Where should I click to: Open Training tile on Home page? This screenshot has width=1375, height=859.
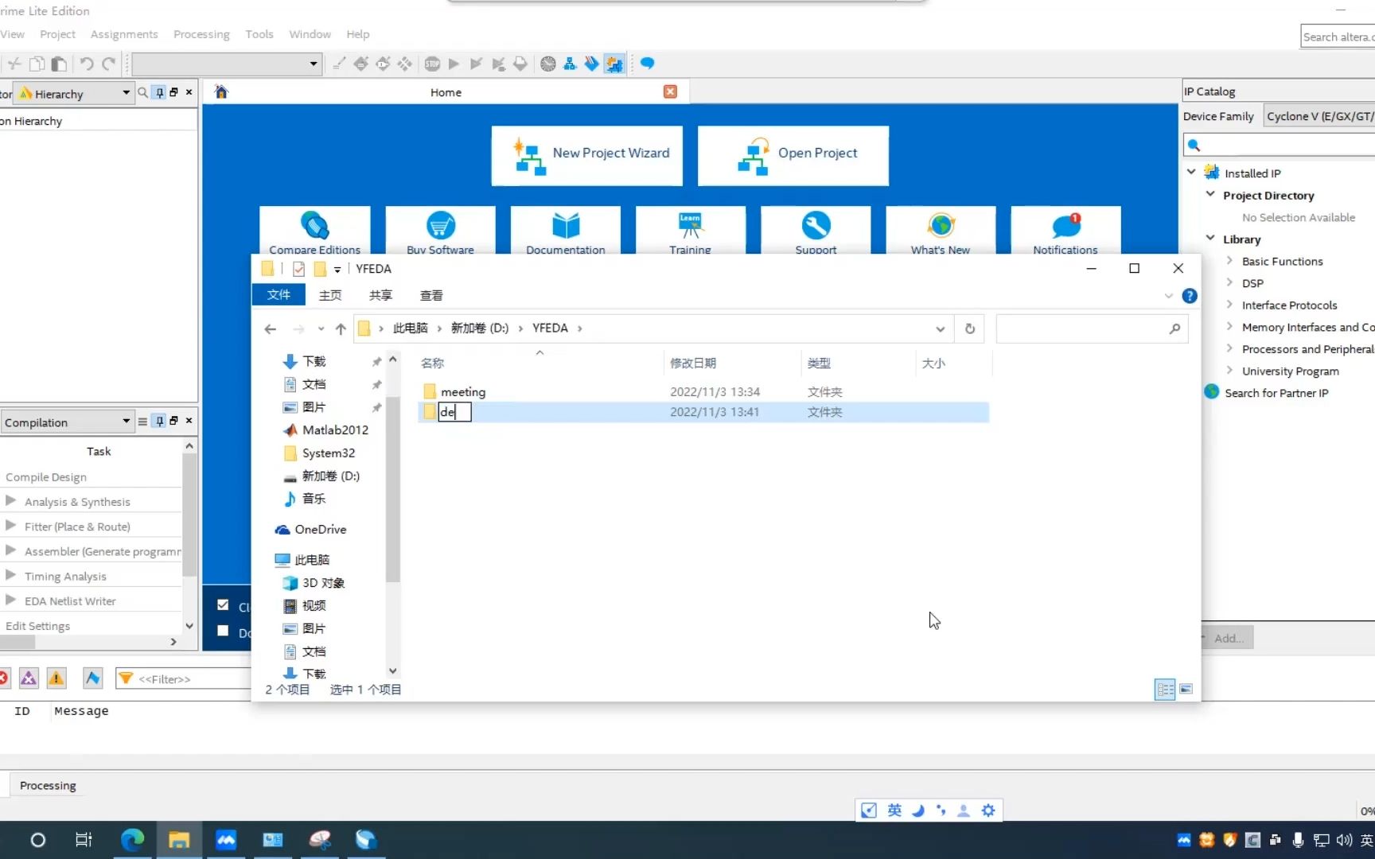click(x=691, y=231)
